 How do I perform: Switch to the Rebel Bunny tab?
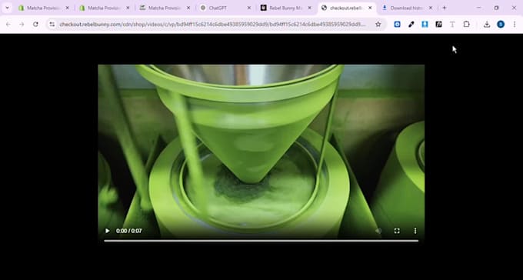[286, 8]
